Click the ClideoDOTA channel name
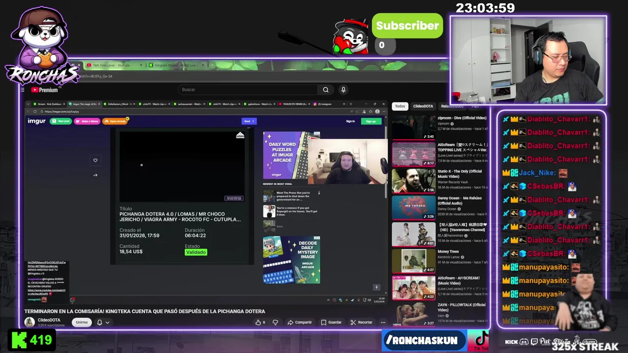This screenshot has width=628, height=353. (49, 320)
